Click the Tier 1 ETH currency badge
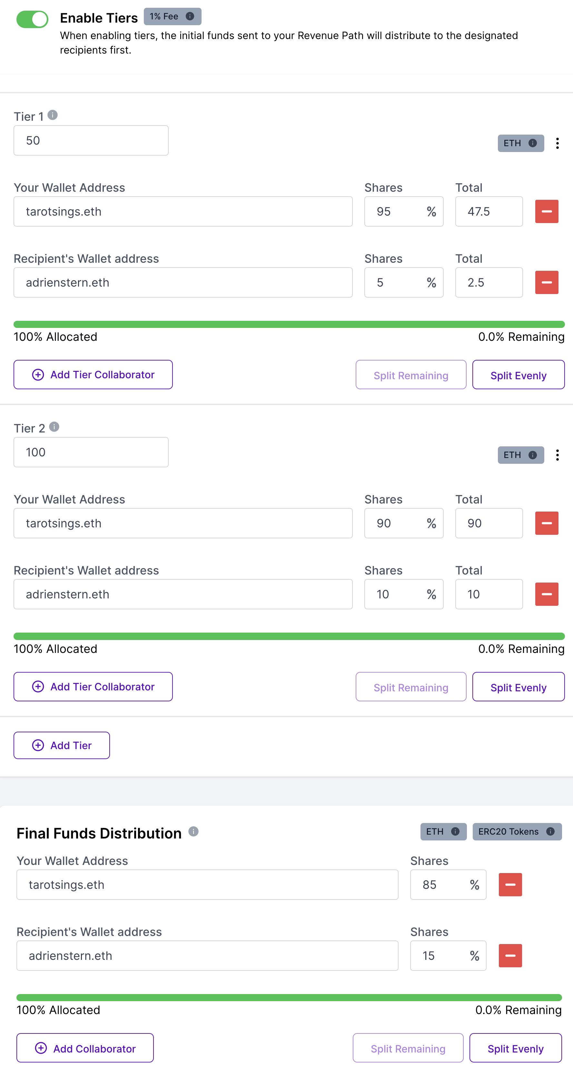Viewport: 573px width, 1077px height. click(520, 143)
